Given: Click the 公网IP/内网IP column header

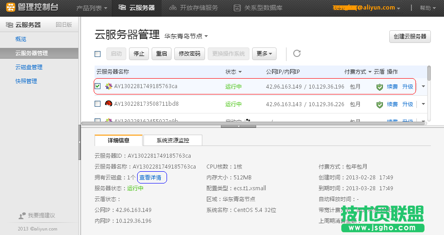Looking at the screenshot, I should point(283,72).
